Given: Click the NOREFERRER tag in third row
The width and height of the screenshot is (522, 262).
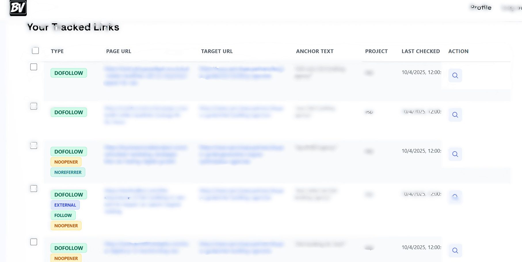Looking at the screenshot, I should pyautogui.click(x=68, y=172).
